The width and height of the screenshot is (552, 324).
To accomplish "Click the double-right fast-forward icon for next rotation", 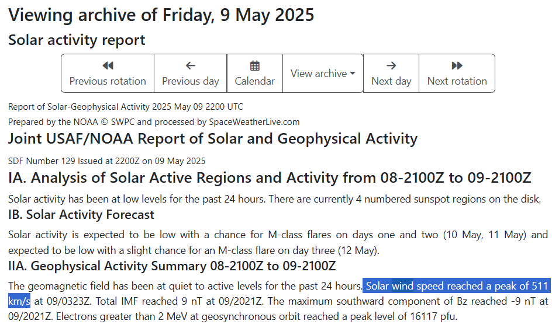I will tap(457, 66).
